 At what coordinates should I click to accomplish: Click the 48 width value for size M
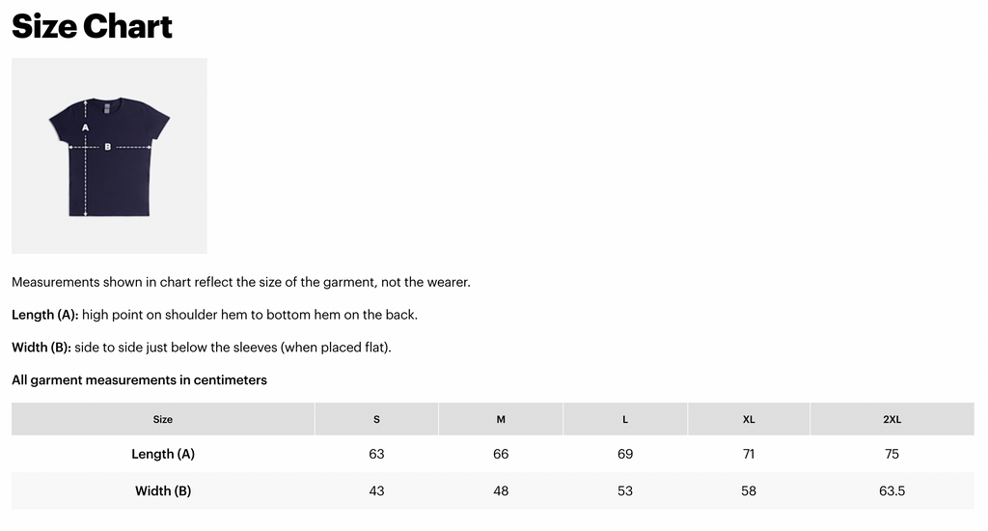pyautogui.click(x=501, y=490)
